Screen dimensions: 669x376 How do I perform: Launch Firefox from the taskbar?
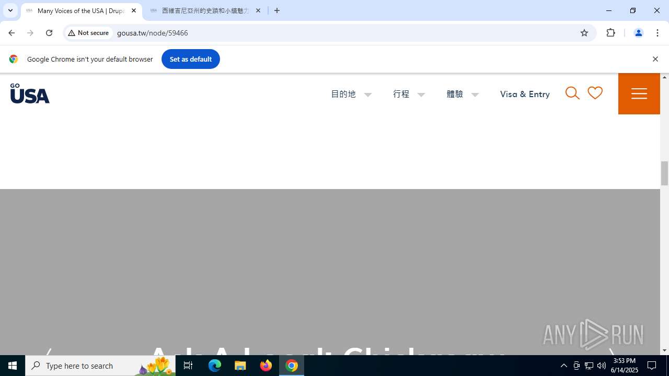266,366
